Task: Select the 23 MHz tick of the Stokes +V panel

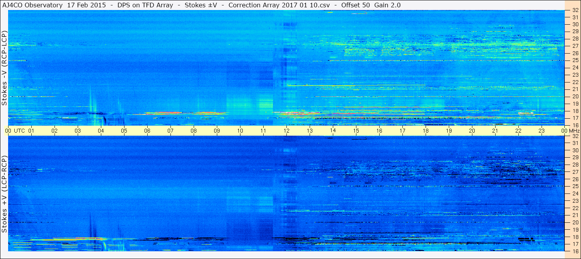Action: click(x=575, y=201)
